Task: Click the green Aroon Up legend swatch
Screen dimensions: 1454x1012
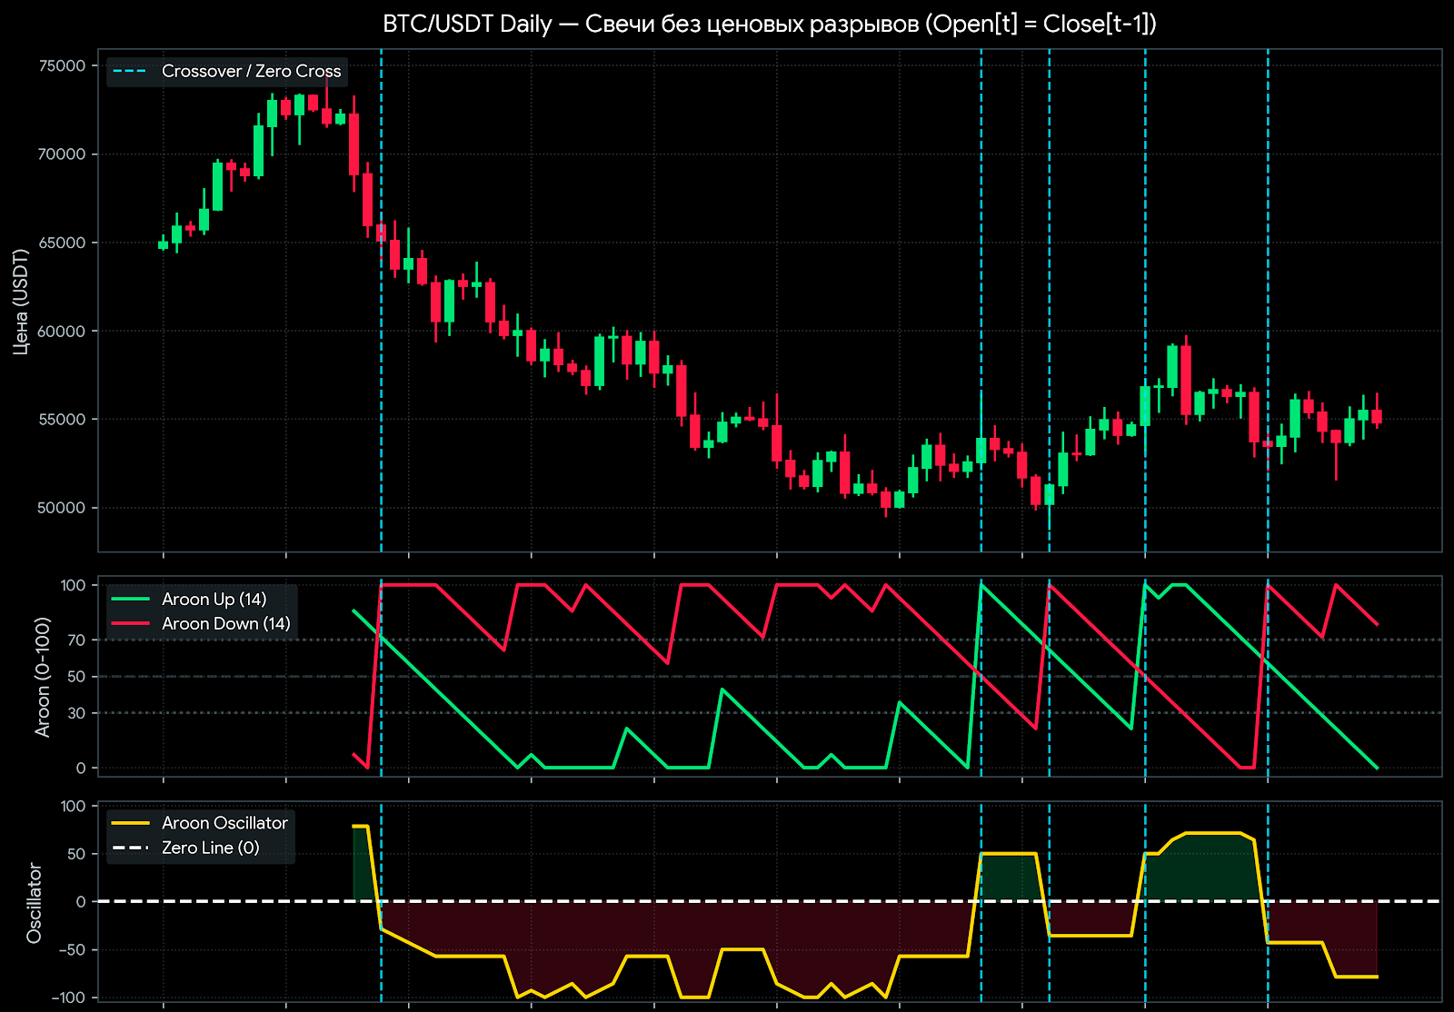Action: pyautogui.click(x=130, y=600)
